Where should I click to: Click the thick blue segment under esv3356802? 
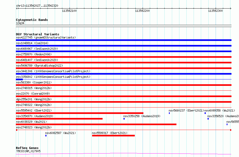tap(19, 79)
